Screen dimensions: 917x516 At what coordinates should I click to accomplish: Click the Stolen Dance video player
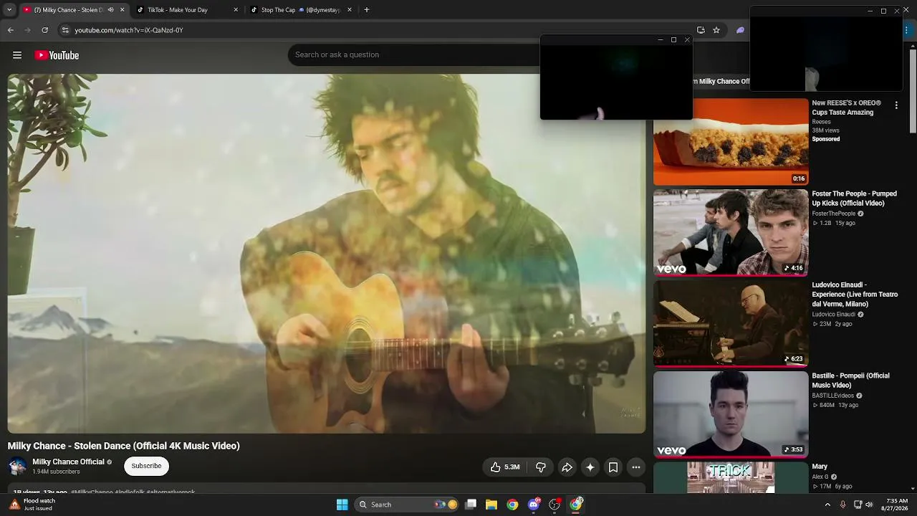(x=327, y=254)
